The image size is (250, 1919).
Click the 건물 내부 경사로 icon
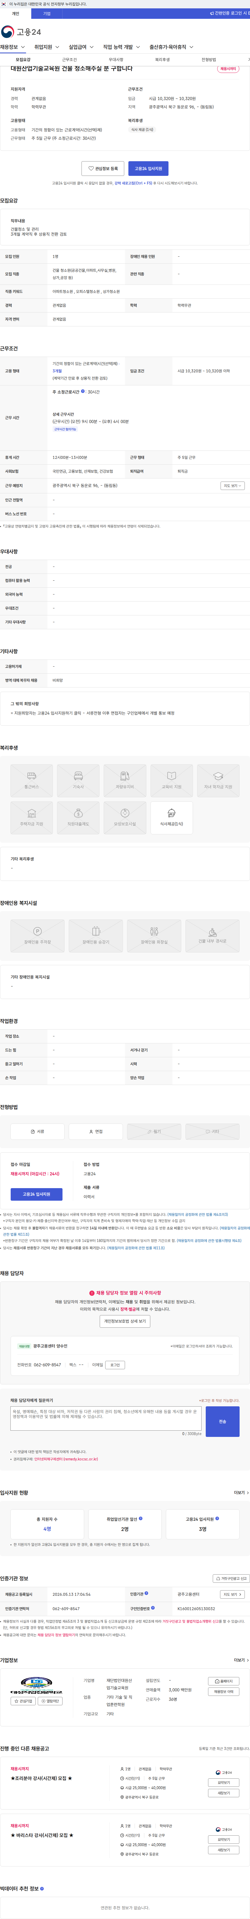(212, 936)
